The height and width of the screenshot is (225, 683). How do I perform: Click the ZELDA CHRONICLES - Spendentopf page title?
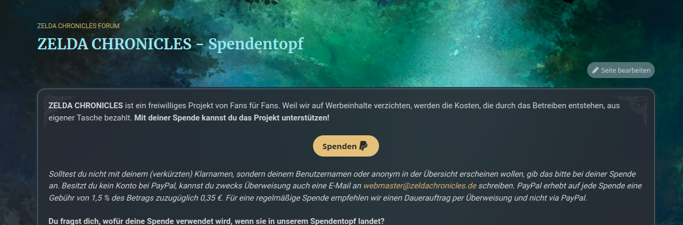tap(170, 44)
